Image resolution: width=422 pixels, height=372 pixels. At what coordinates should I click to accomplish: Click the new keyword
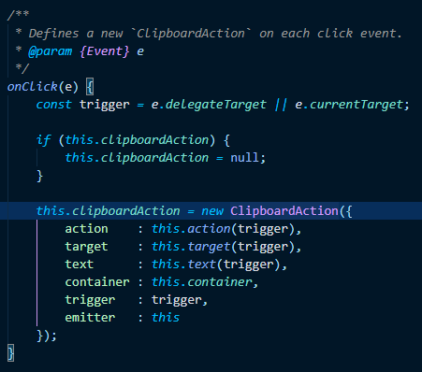tap(212, 211)
